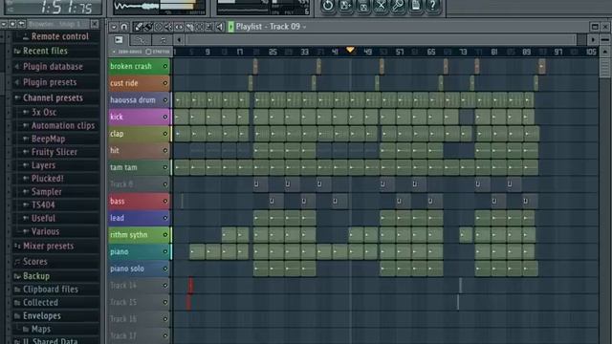Viewport: 612px width, 344px height.
Task: Mute the kick track
Action: click(x=165, y=117)
